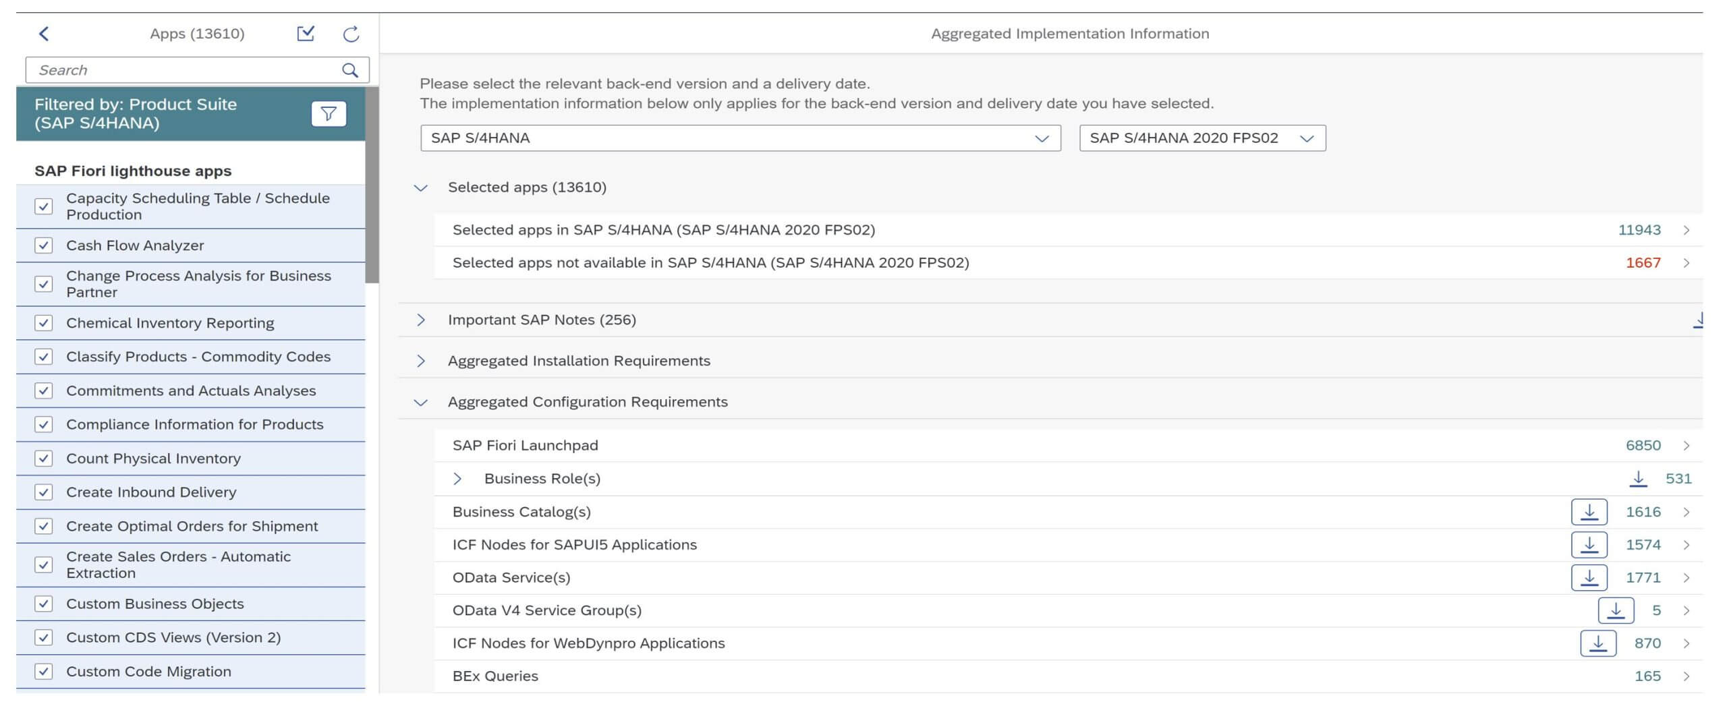The image size is (1727, 702).
Task: Click the select-all checklist icon
Action: coord(306,34)
